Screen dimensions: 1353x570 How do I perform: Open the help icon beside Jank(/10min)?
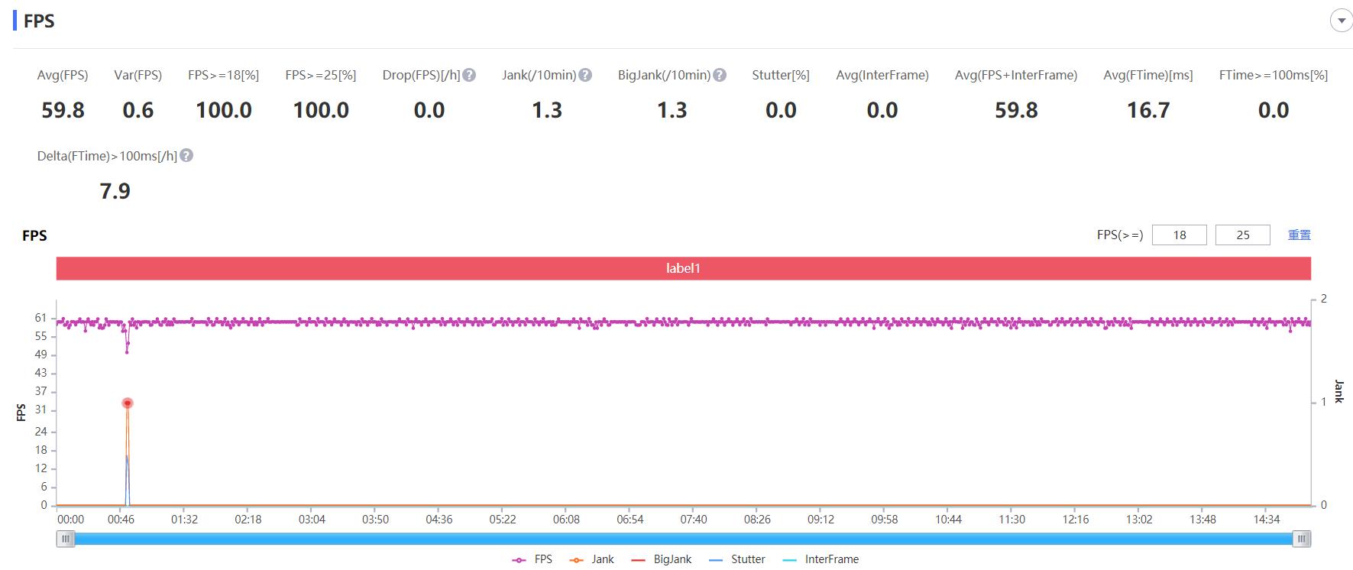click(585, 75)
